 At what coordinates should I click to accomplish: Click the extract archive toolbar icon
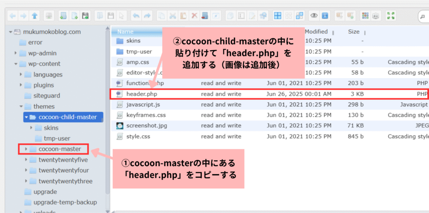click(x=339, y=16)
